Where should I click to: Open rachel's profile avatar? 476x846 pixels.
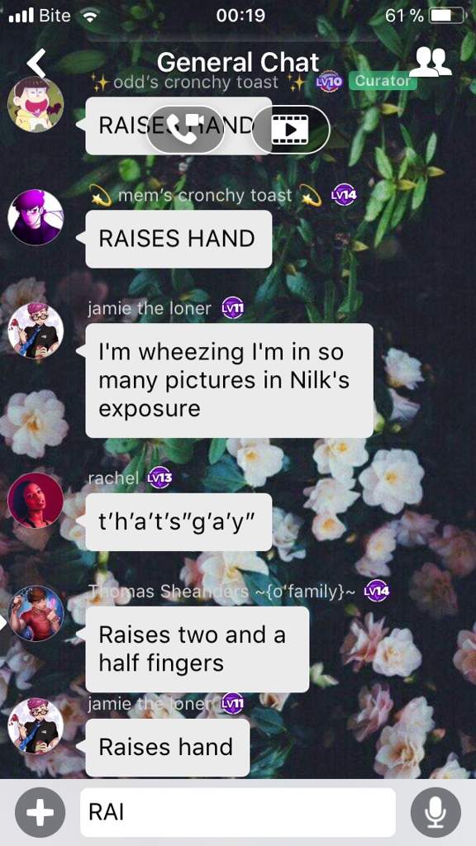[x=36, y=500]
